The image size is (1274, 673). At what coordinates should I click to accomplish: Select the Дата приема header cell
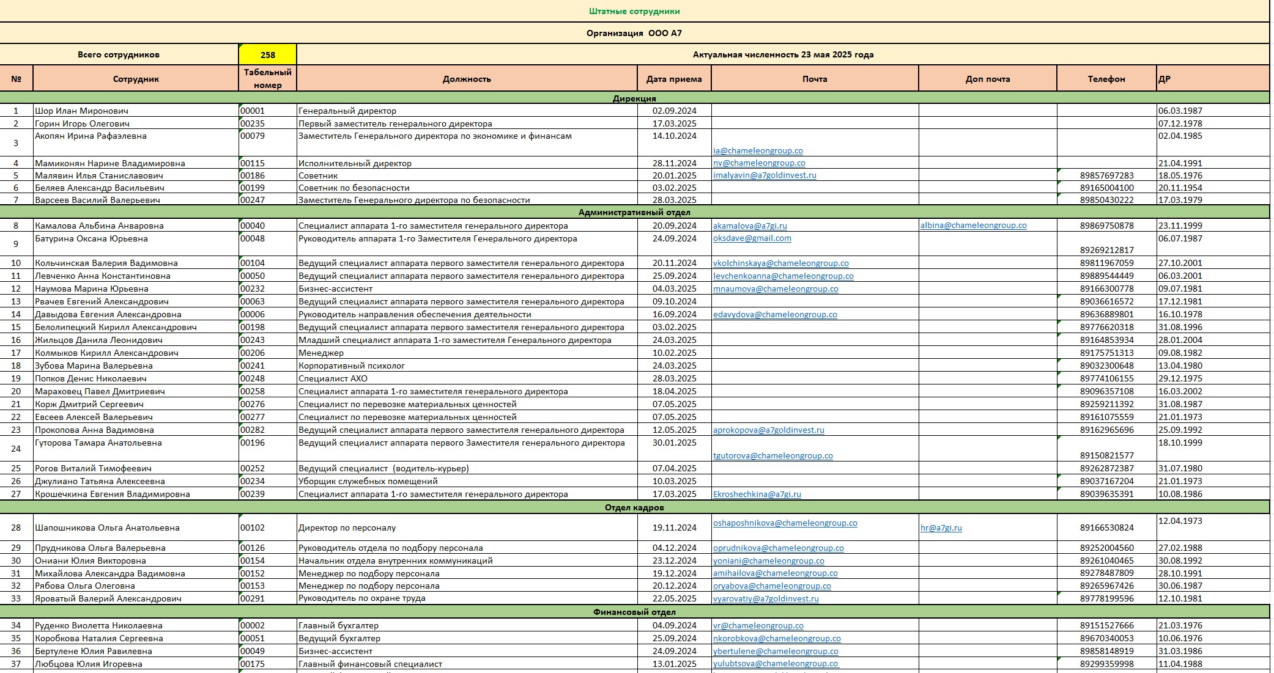click(674, 79)
